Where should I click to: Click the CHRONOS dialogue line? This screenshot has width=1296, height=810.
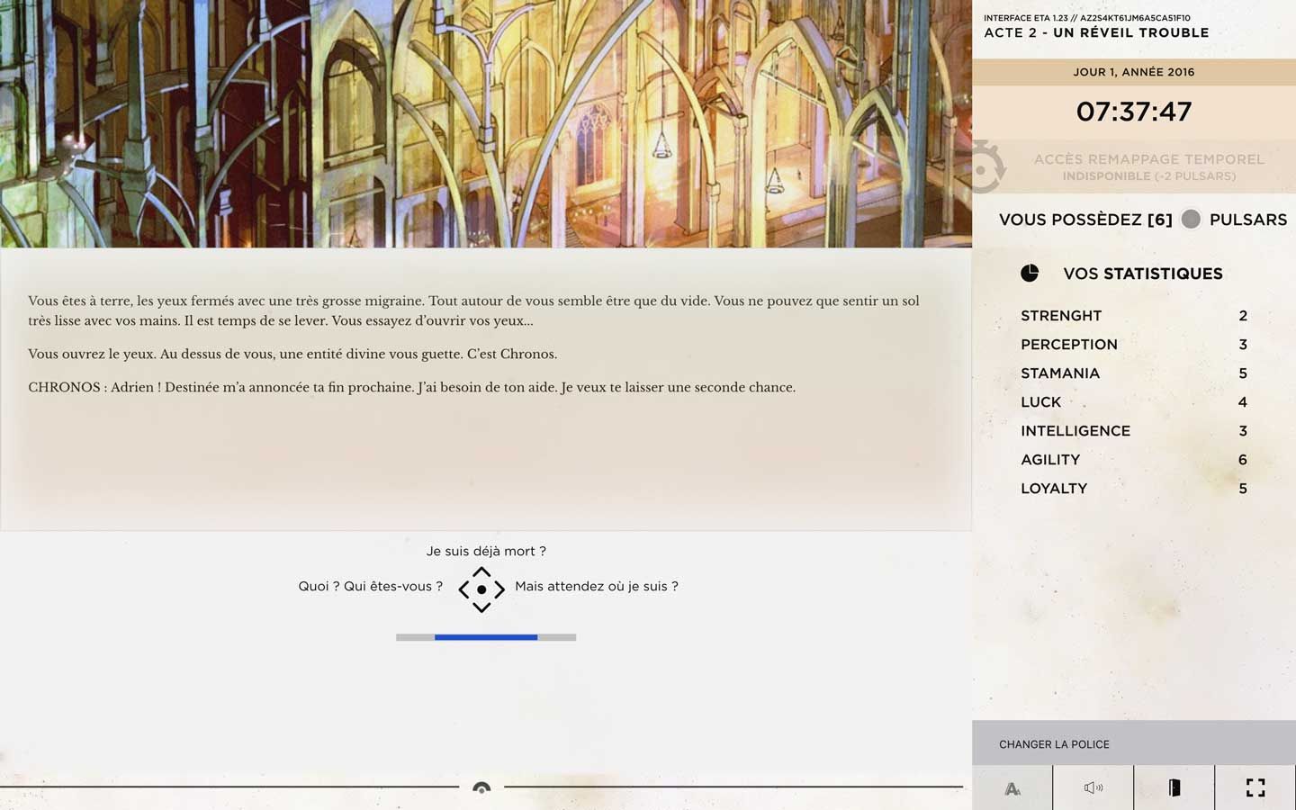[411, 387]
